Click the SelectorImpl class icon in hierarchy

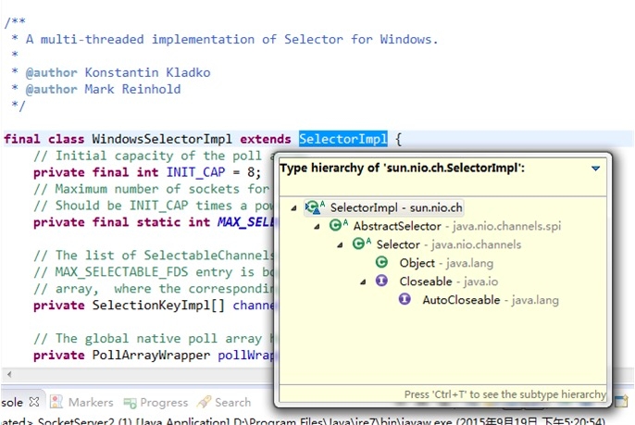click(315, 207)
